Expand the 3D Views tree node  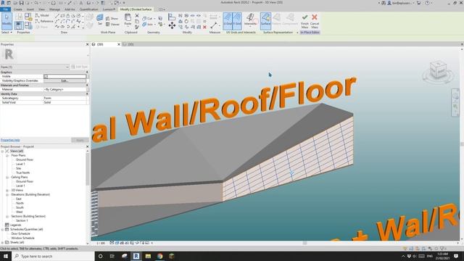[7, 190]
